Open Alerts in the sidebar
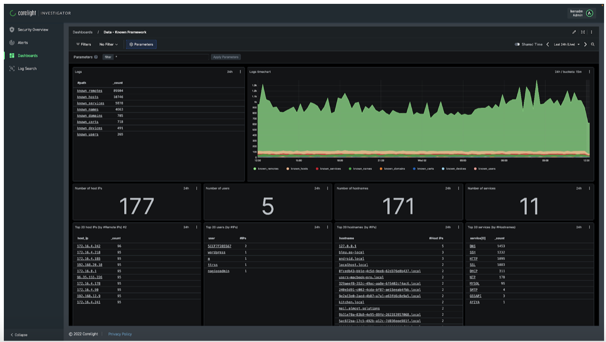This screenshot has width=606, height=342. click(23, 43)
